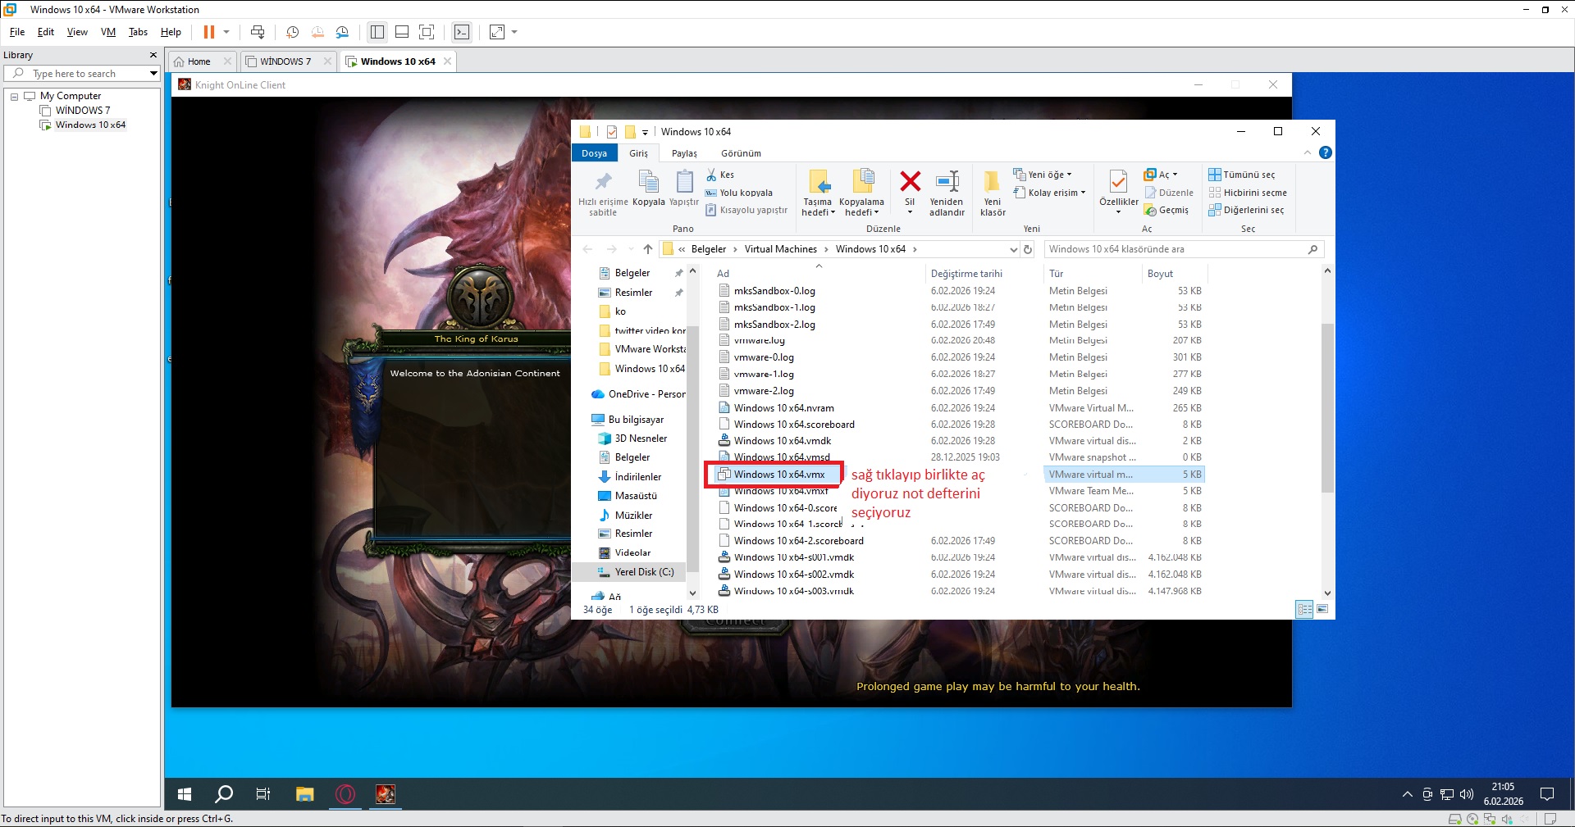Image resolution: width=1575 pixels, height=827 pixels.
Task: Expand the address bar history dropdown
Action: click(x=1013, y=249)
